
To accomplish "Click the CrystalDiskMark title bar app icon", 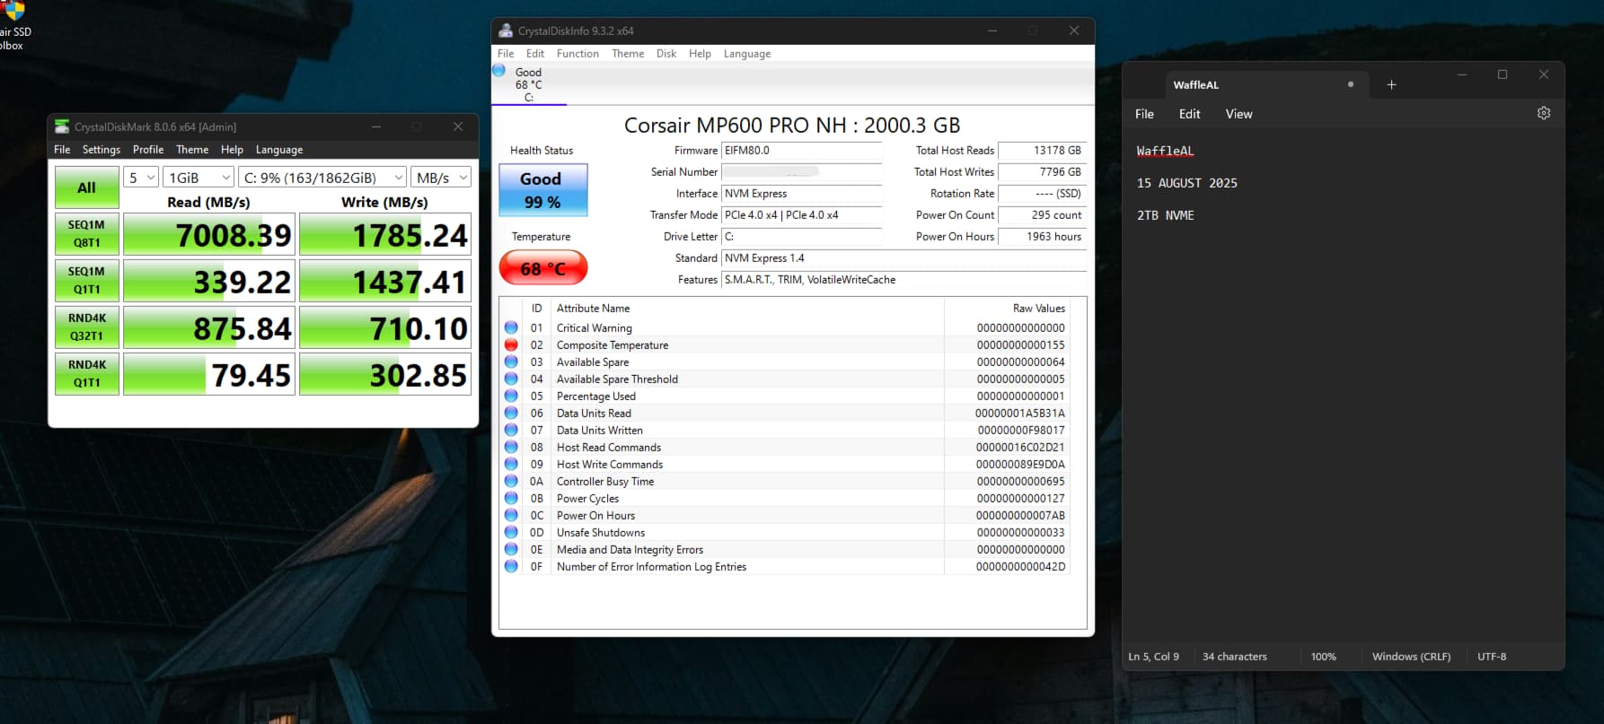I will pyautogui.click(x=62, y=126).
